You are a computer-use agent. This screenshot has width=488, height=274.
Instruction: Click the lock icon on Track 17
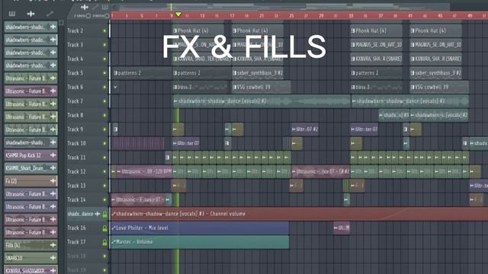[x=105, y=242]
